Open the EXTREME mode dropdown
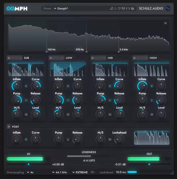The height and width of the screenshot is (179, 177). pyautogui.click(x=80, y=172)
